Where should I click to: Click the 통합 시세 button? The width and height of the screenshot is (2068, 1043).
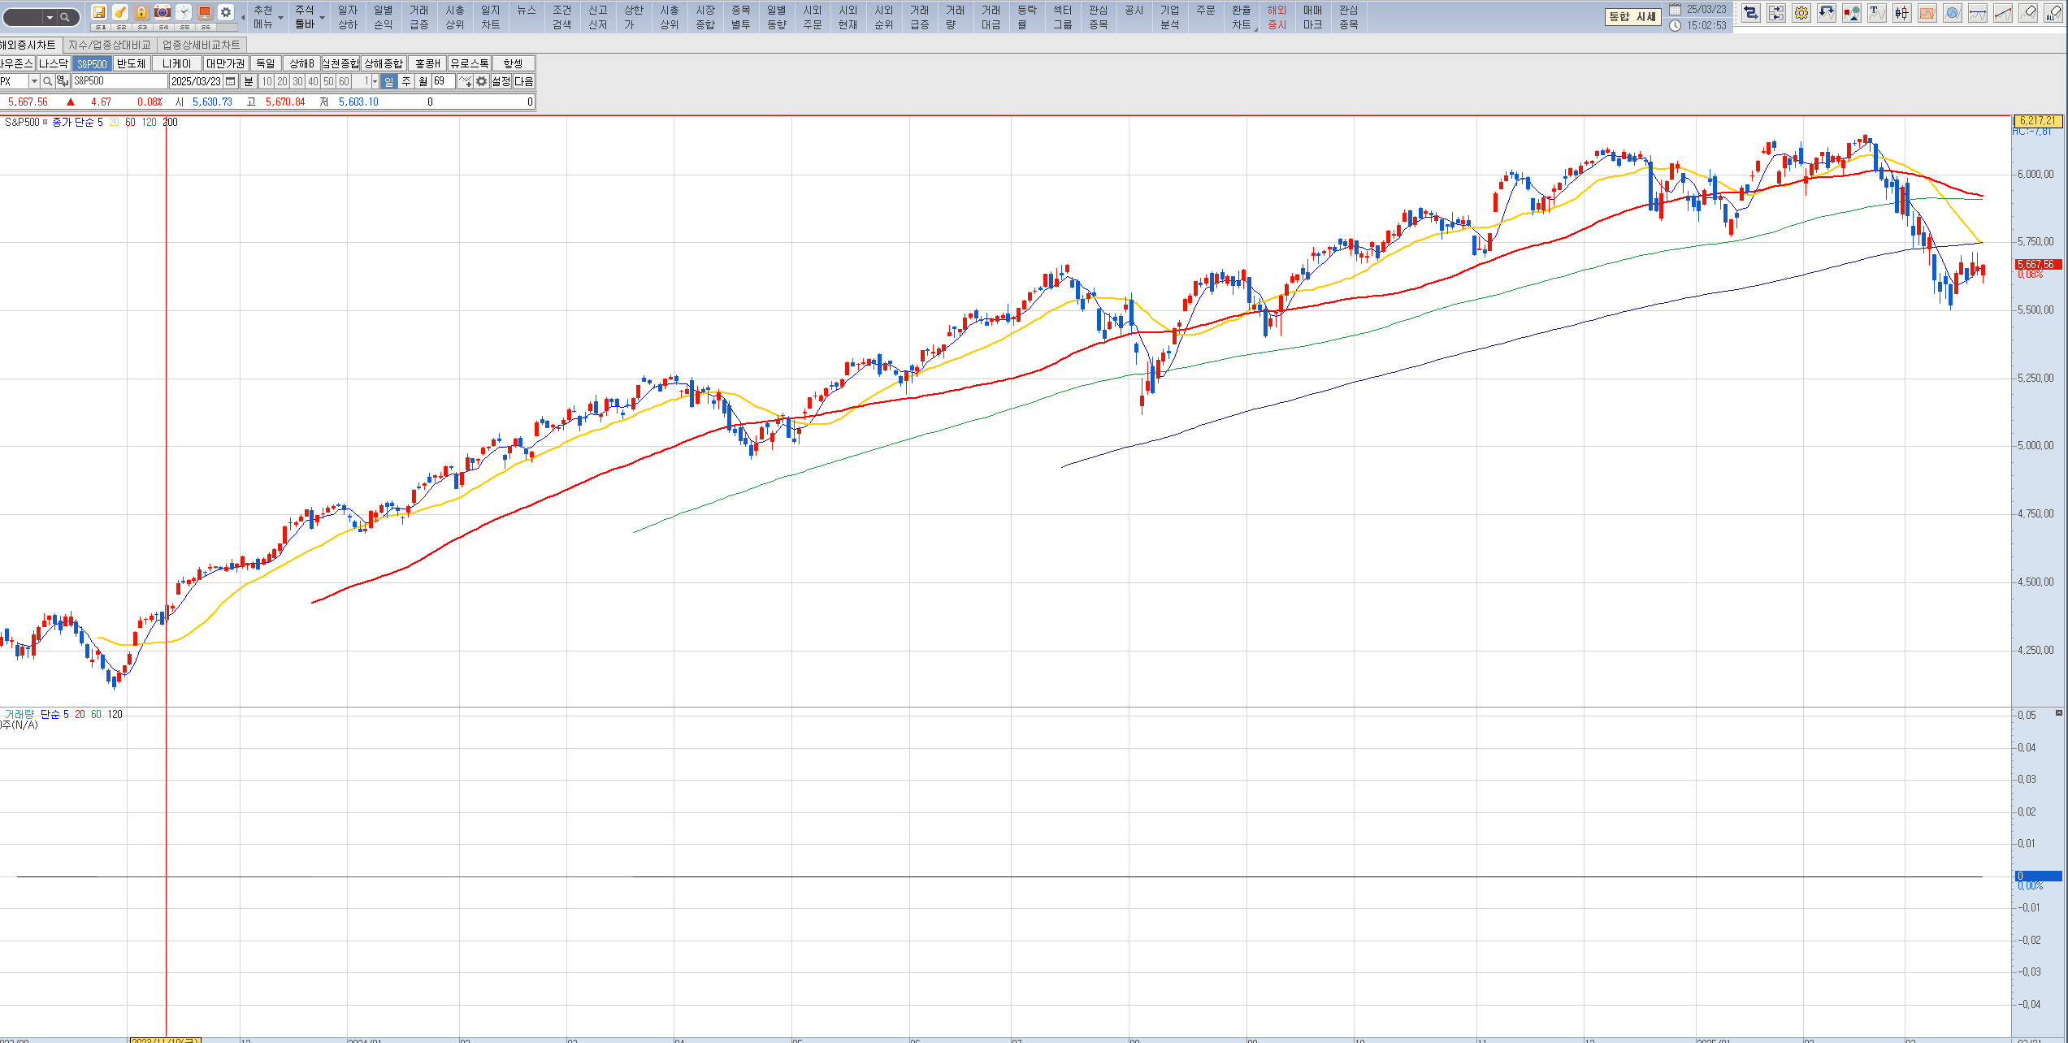pos(1632,16)
